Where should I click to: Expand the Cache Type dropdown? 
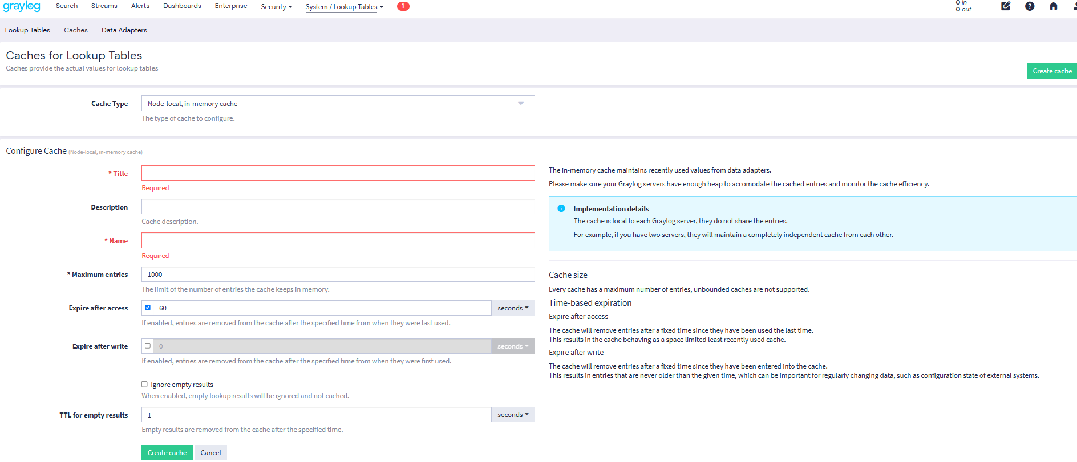338,103
